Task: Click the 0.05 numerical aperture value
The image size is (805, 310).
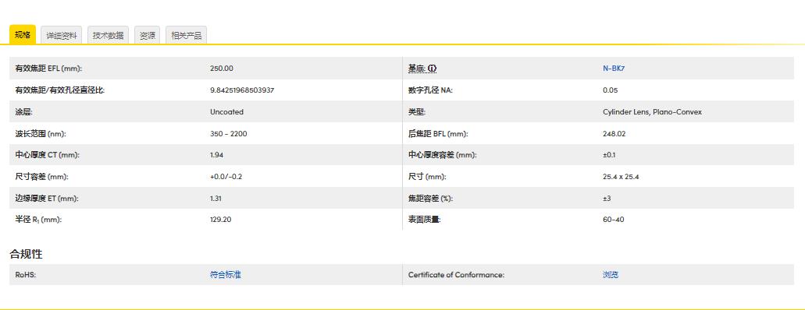Action: pyautogui.click(x=610, y=90)
